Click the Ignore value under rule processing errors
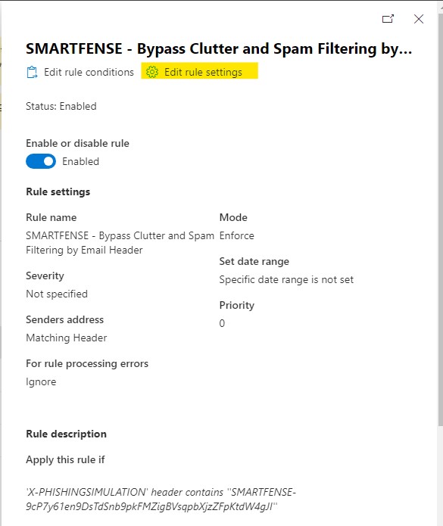The image size is (443, 526). (41, 381)
